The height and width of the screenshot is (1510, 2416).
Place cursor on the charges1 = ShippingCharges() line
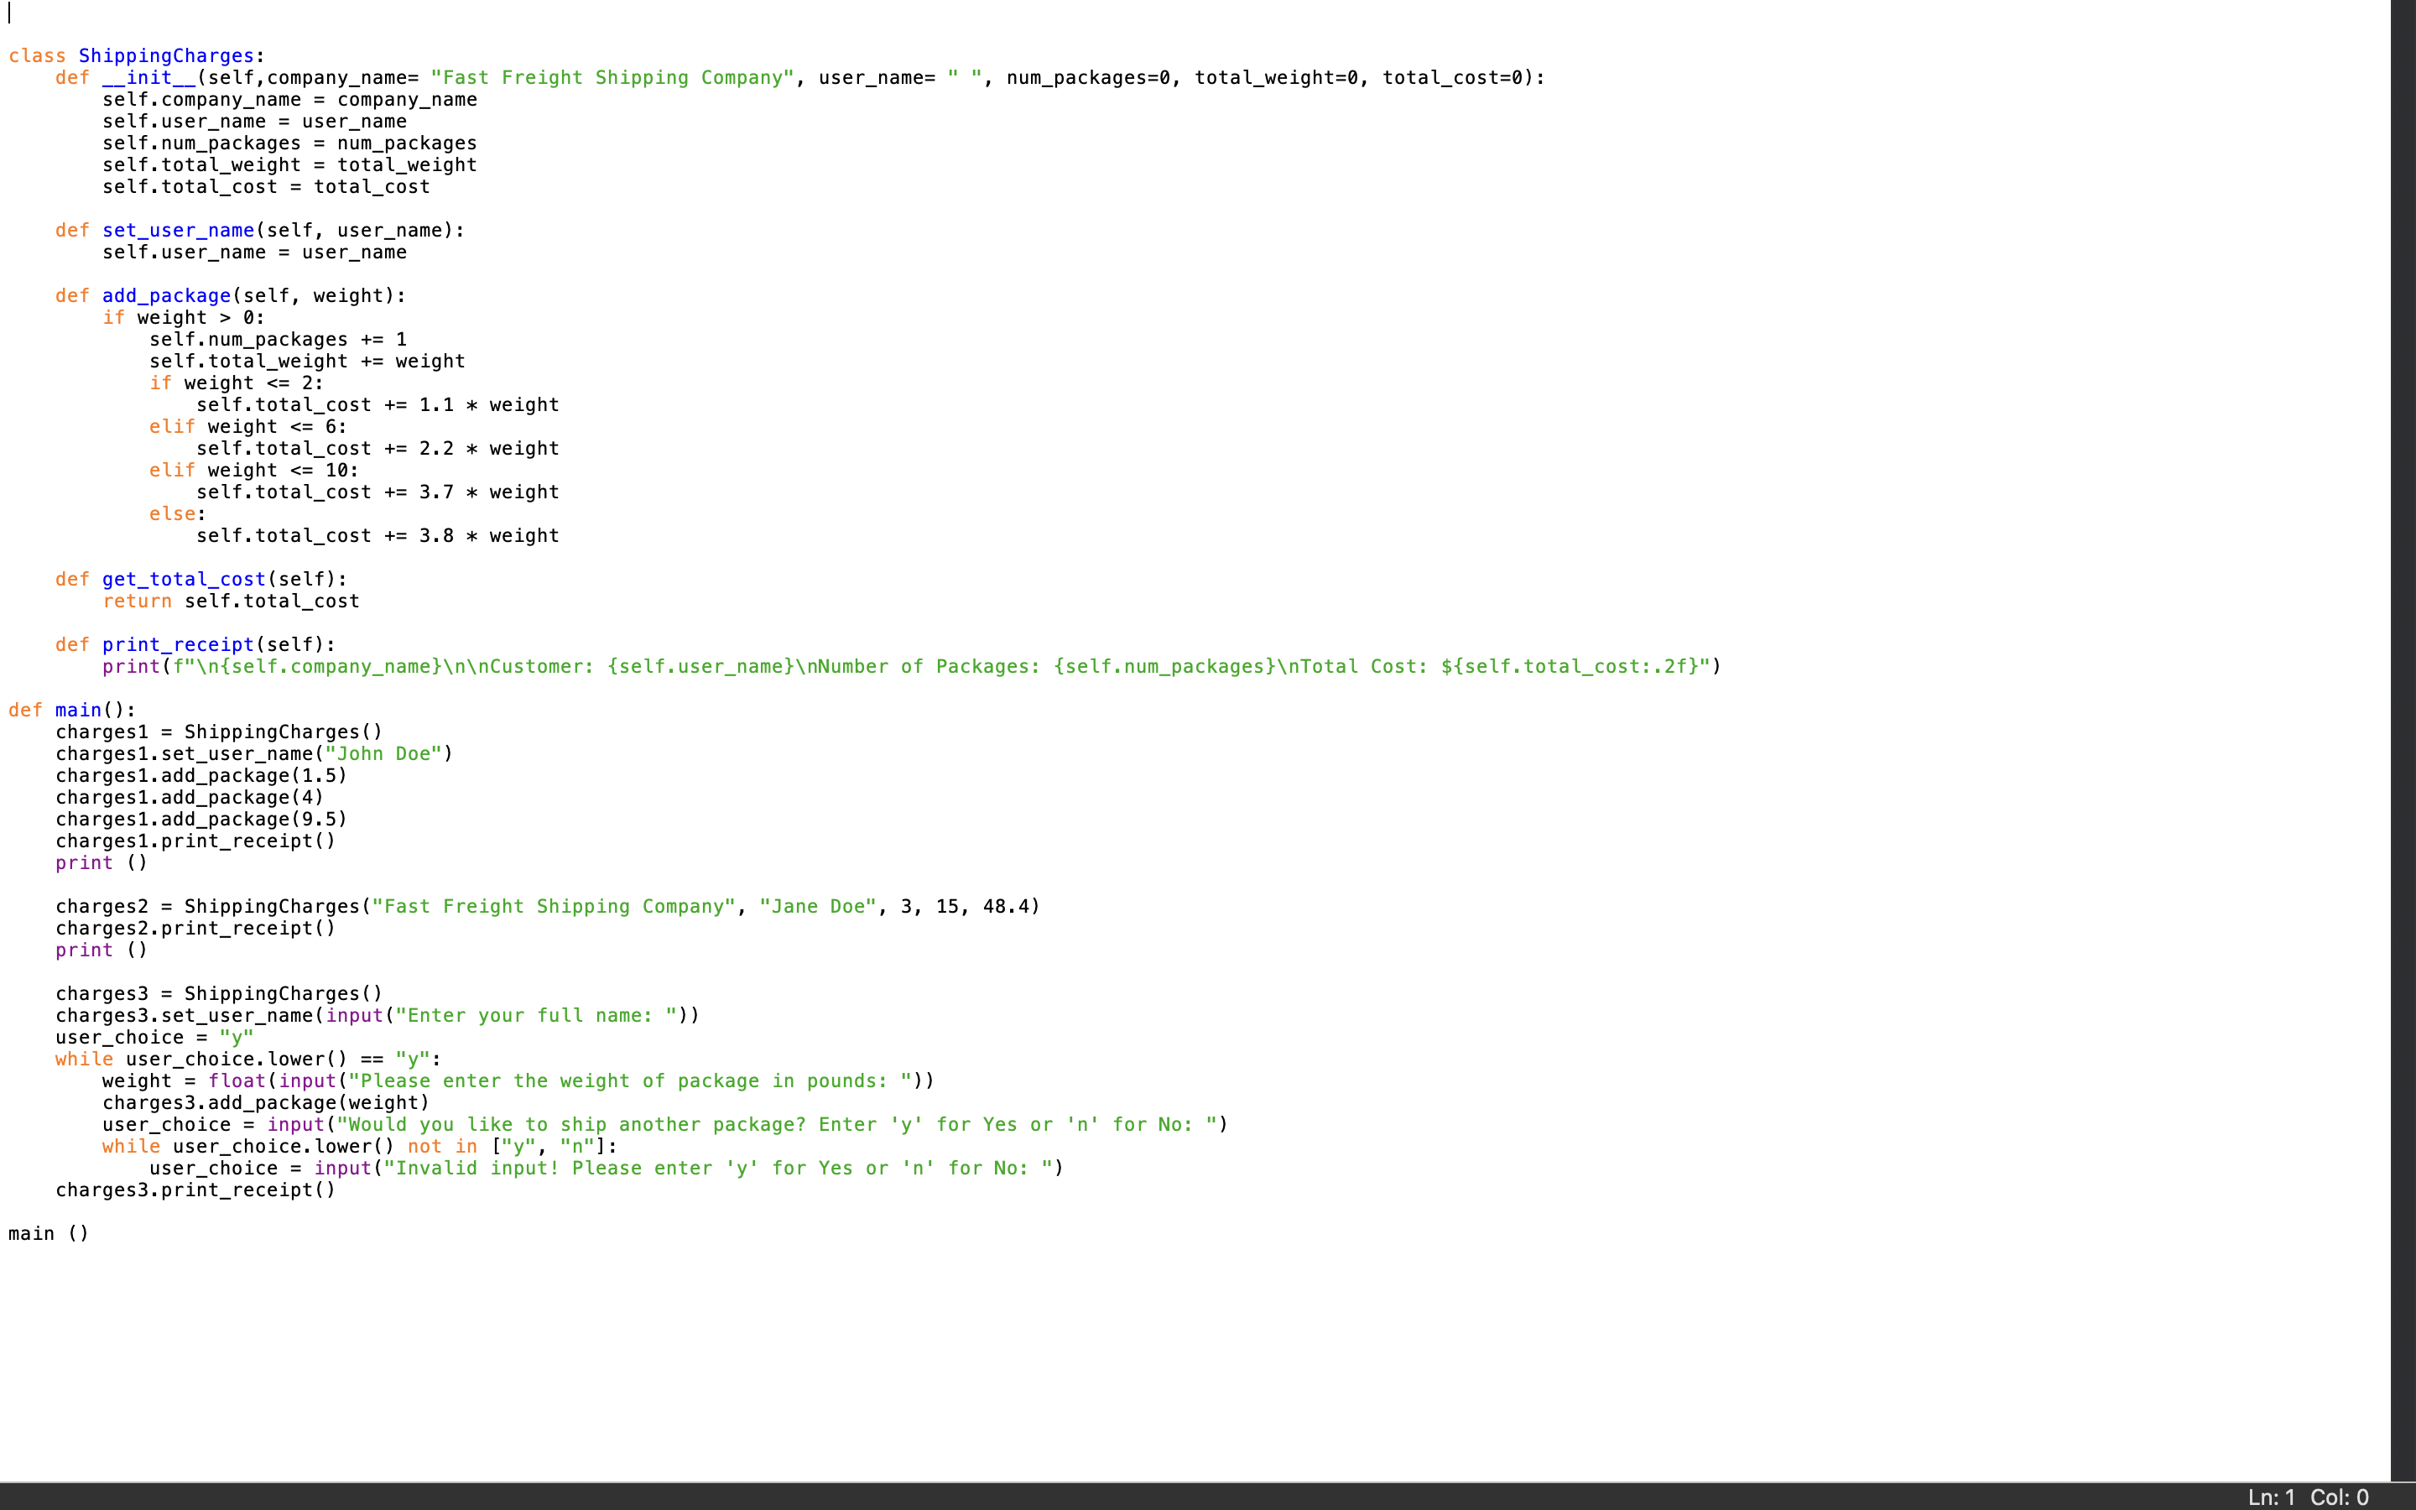pos(219,731)
